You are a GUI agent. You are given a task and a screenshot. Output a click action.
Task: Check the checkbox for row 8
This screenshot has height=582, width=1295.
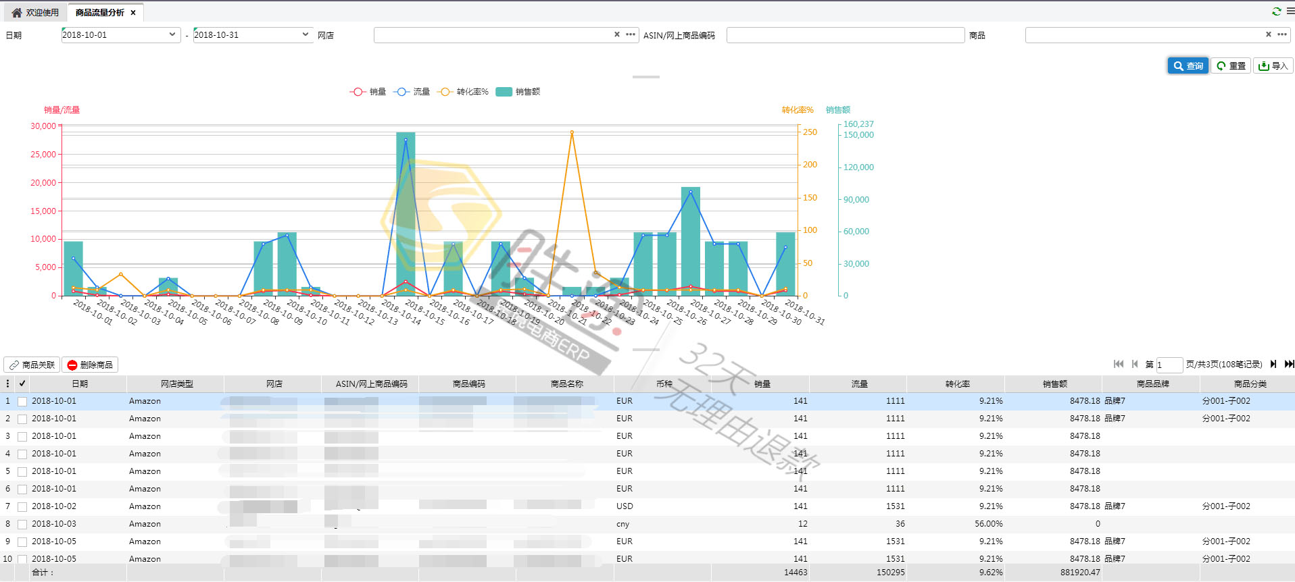click(22, 524)
